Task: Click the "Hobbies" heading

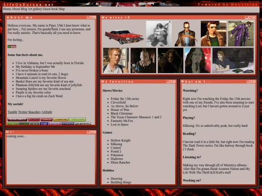Action: pyautogui.click(x=108, y=170)
